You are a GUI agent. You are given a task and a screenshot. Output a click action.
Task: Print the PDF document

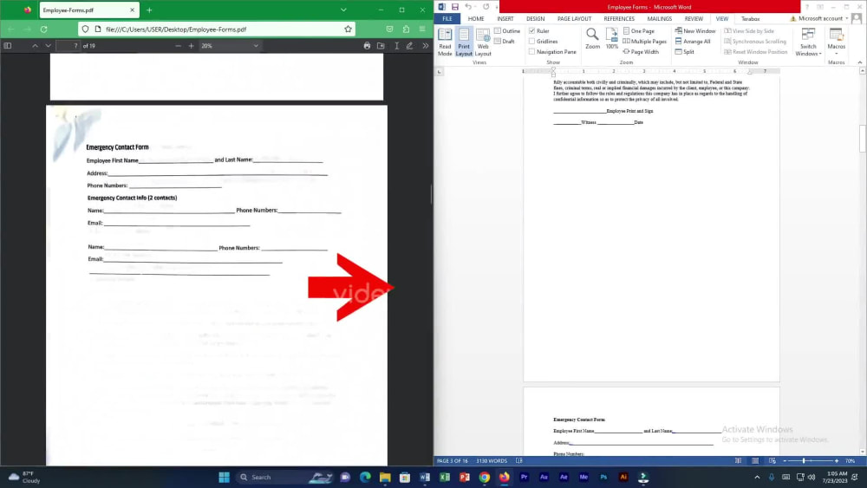[x=367, y=46]
